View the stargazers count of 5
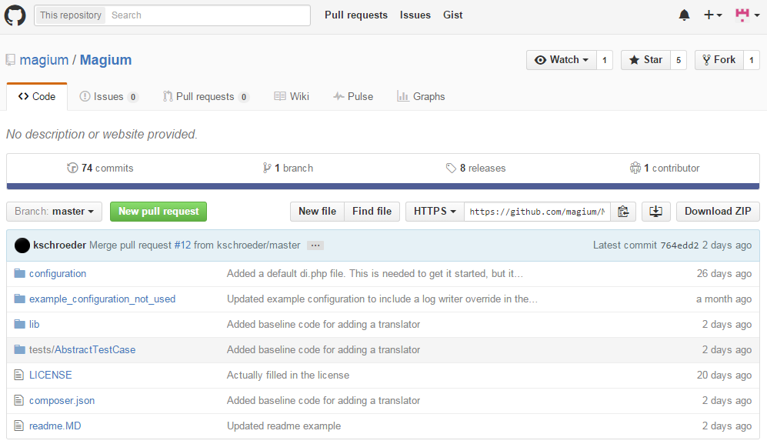This screenshot has width=767, height=444. [679, 60]
